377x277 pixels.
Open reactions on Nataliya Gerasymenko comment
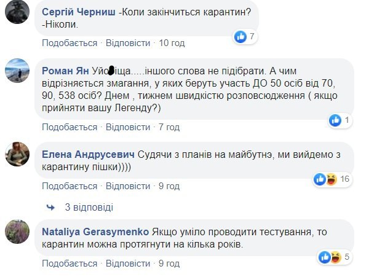pos(331,256)
